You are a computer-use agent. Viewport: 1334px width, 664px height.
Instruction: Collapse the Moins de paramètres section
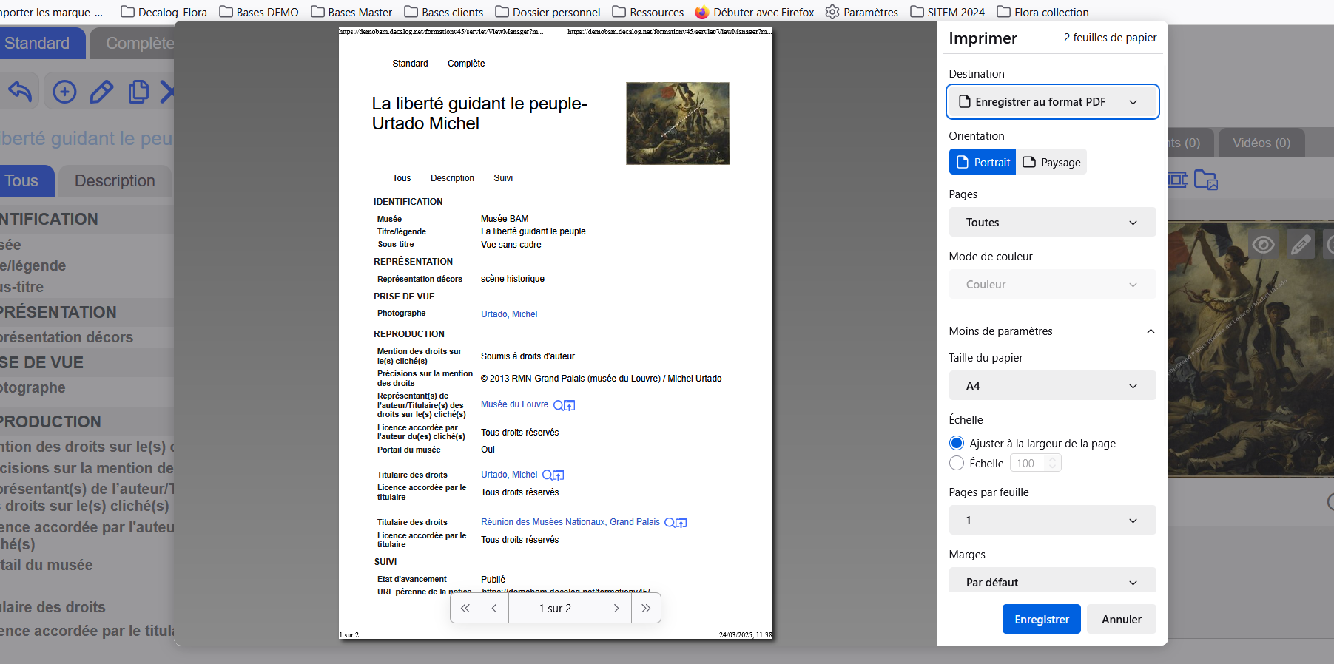click(x=1052, y=331)
